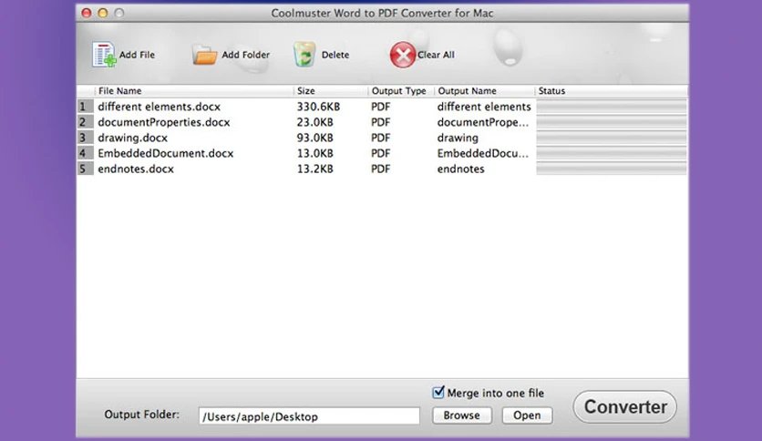
Task: Click the Browse button
Action: 462,415
